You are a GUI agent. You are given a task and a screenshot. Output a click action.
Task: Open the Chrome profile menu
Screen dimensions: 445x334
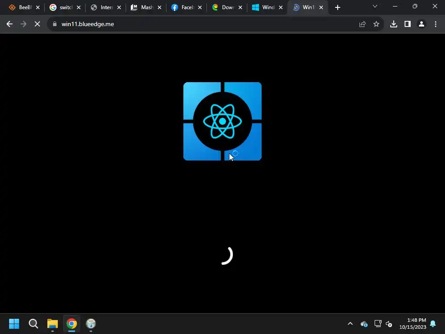(422, 24)
